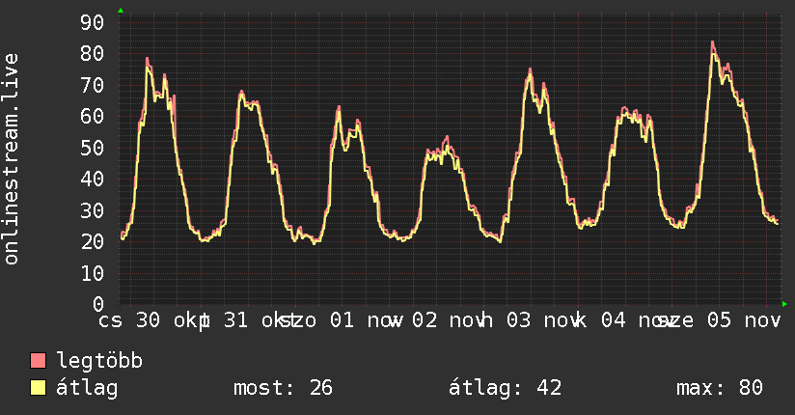Click the 'max: 80' statistic
The image size is (795, 415).
[720, 388]
